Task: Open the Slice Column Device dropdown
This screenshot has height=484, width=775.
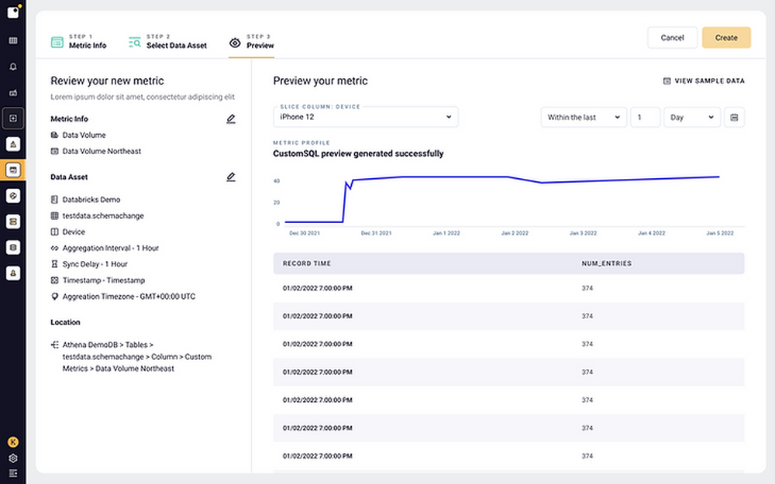Action: tap(366, 117)
